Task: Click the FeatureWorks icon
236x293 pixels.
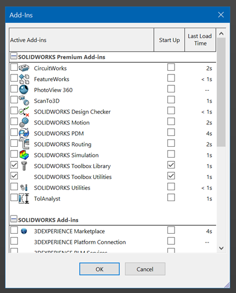Action: [24, 79]
